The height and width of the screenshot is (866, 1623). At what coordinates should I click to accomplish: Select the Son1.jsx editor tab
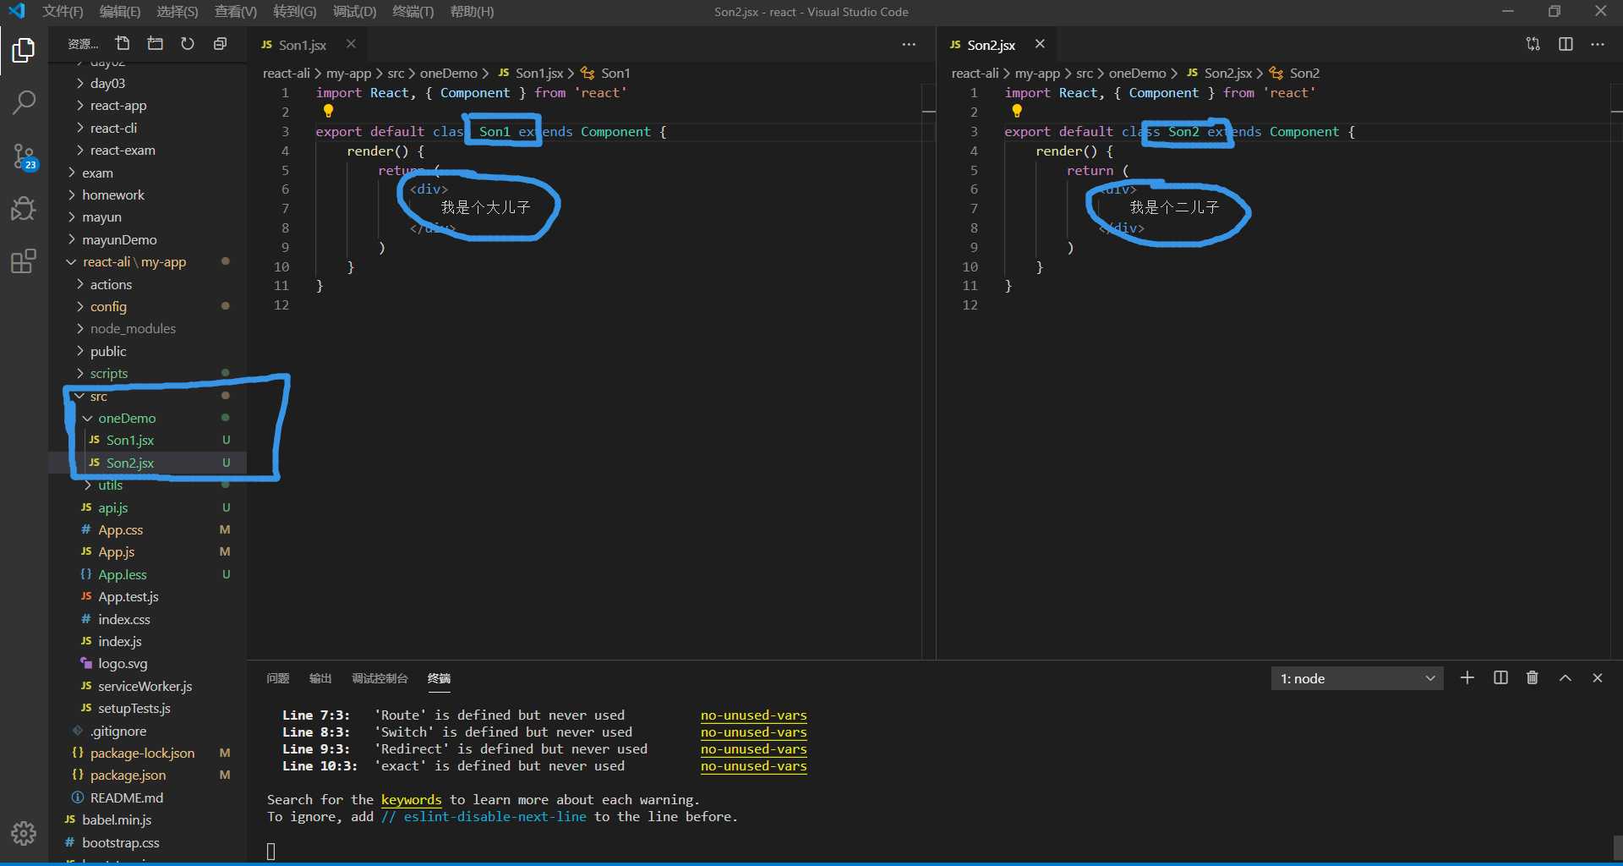coord(303,45)
